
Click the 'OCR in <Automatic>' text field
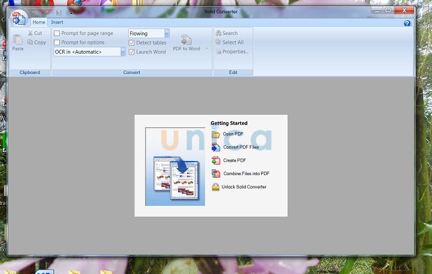[88, 52]
